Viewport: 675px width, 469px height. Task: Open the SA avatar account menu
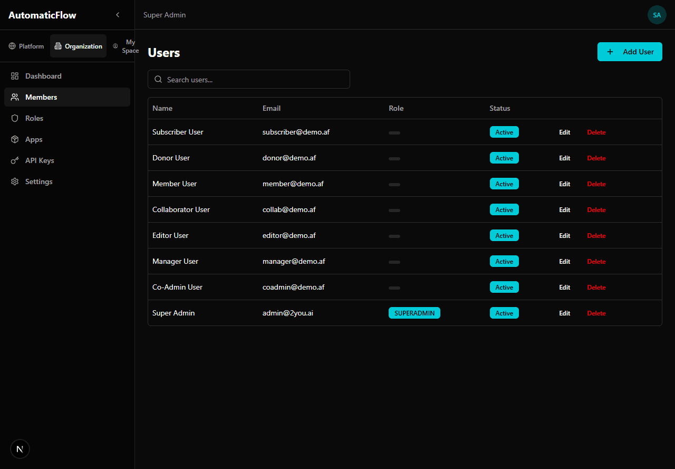[657, 15]
